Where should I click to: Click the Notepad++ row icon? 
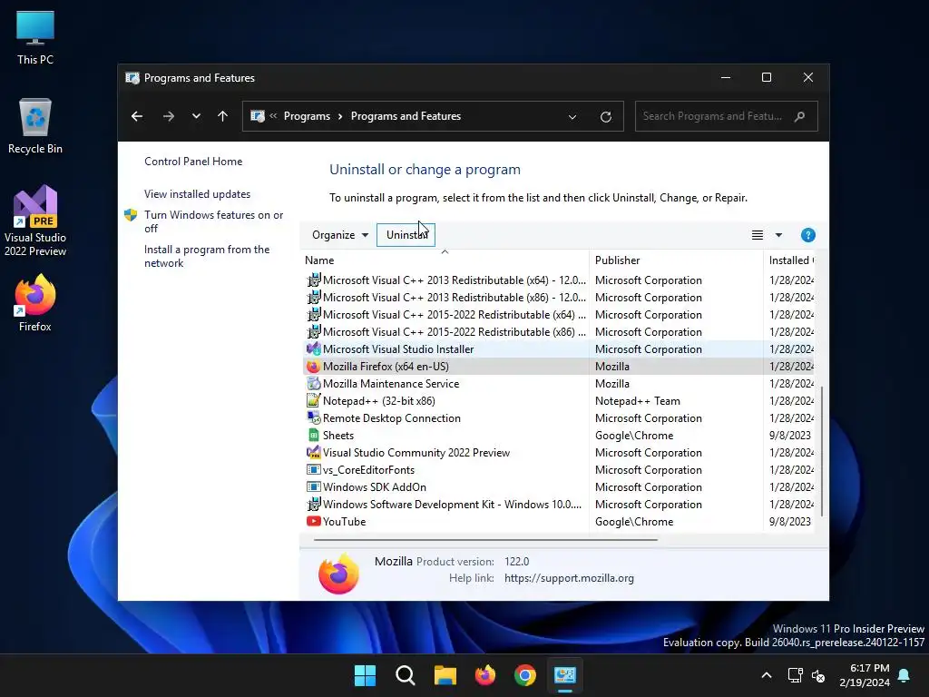click(313, 400)
